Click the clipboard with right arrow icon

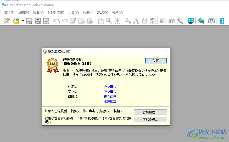90,21
